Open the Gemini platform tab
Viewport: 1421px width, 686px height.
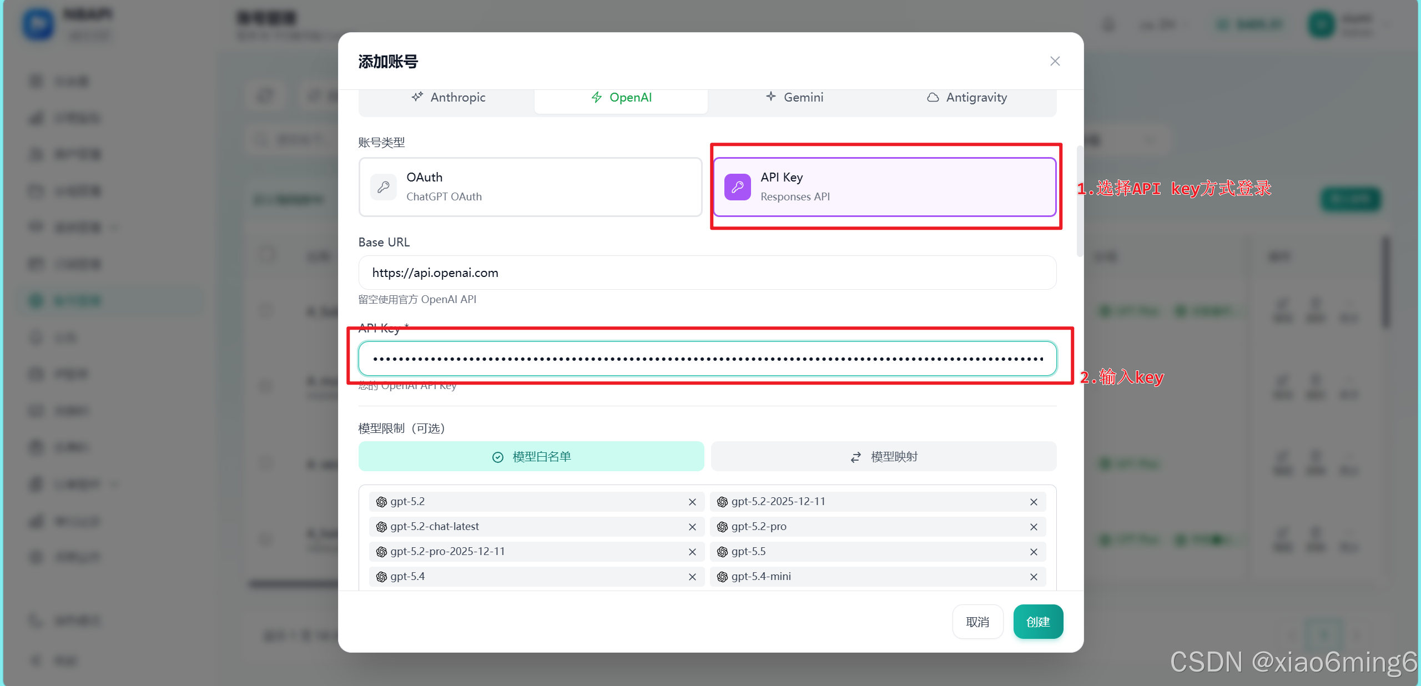pos(794,98)
